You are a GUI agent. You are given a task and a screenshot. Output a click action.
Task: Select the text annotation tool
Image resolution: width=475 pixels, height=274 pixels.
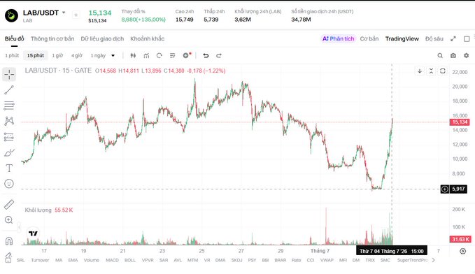tap(9, 168)
